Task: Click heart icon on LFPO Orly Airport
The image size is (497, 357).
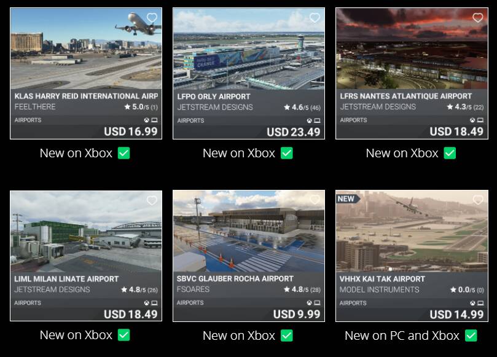Action: click(x=315, y=18)
